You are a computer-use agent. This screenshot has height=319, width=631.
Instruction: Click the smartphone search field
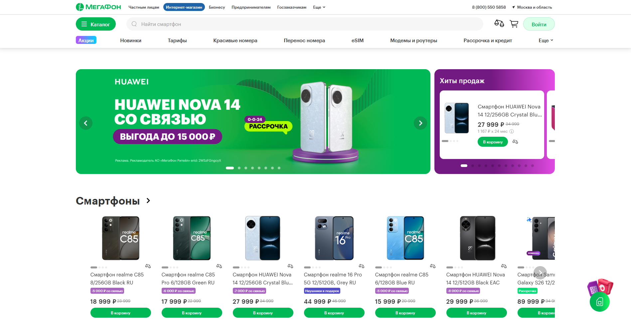(304, 24)
